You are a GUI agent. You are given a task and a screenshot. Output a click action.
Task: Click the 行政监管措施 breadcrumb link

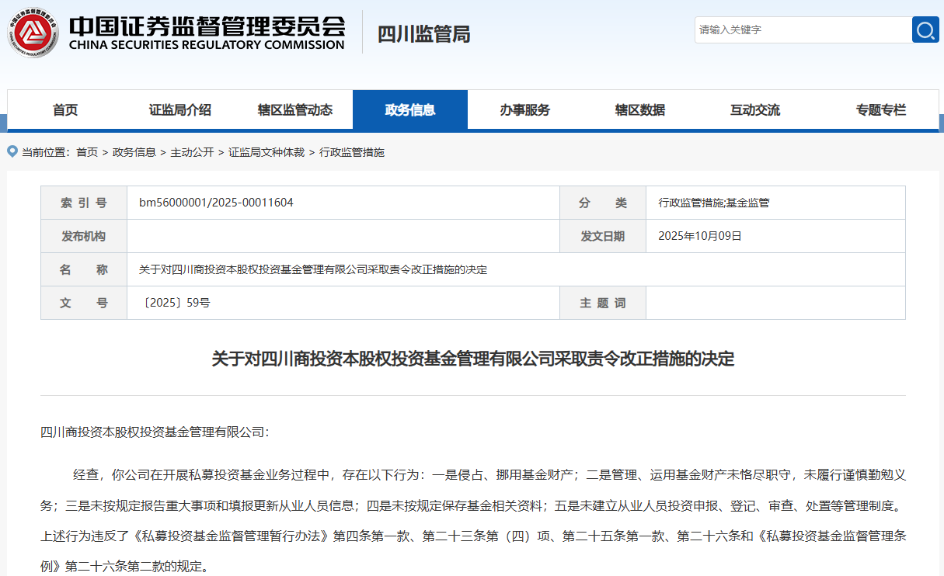tap(352, 152)
